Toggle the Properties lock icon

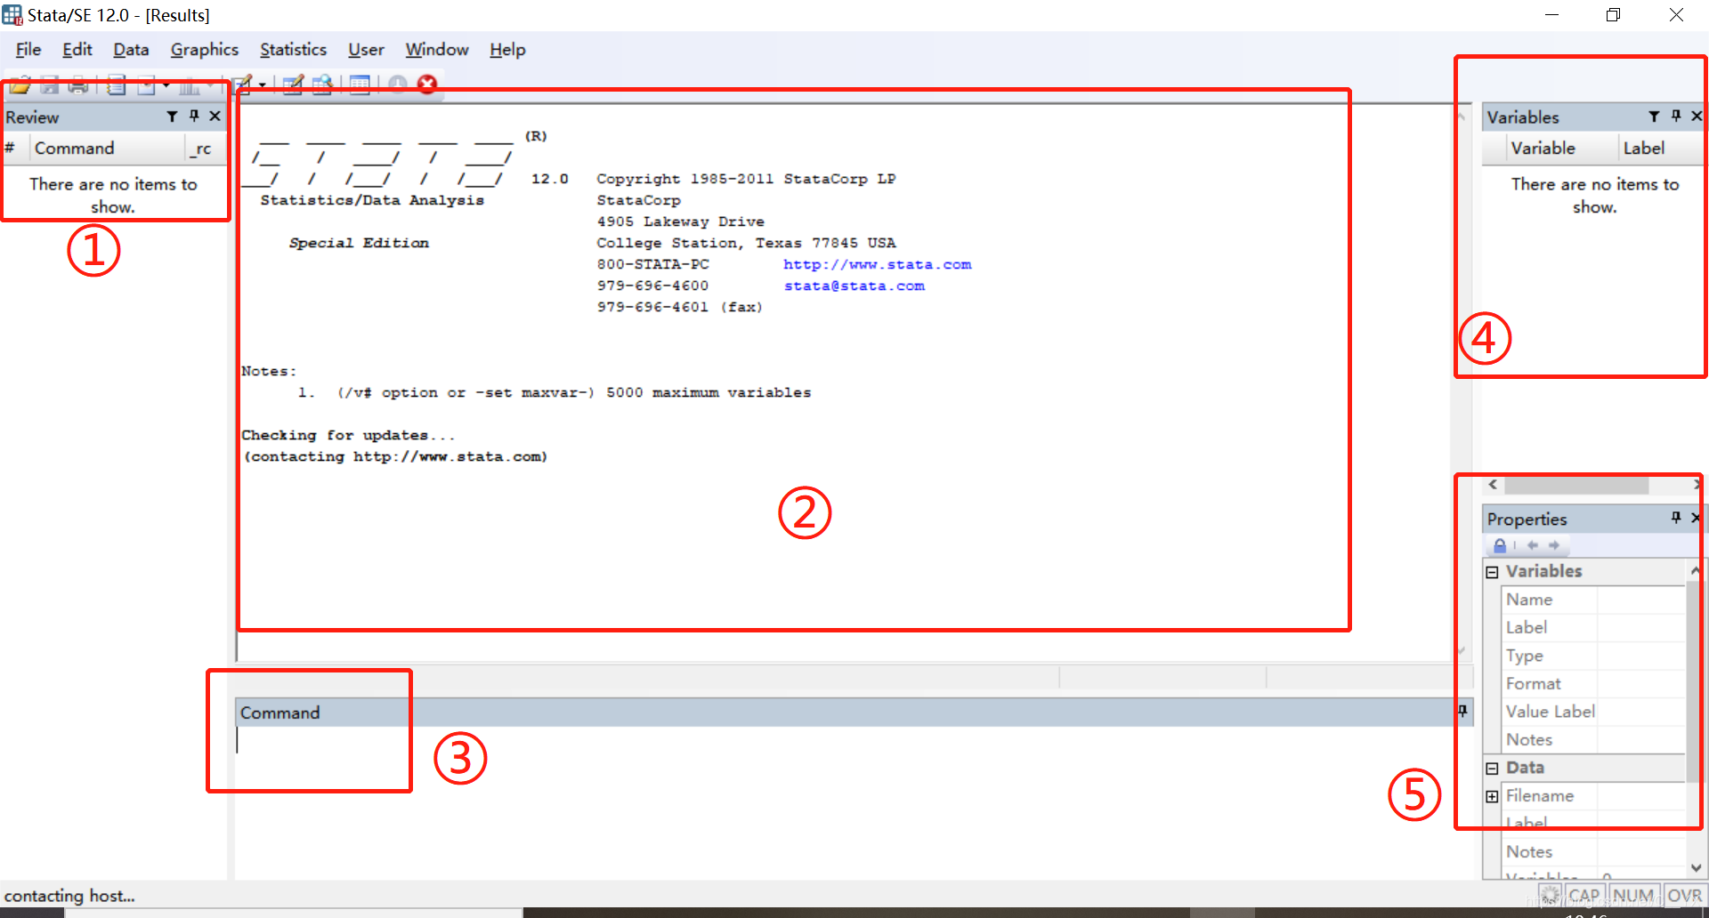[1500, 545]
